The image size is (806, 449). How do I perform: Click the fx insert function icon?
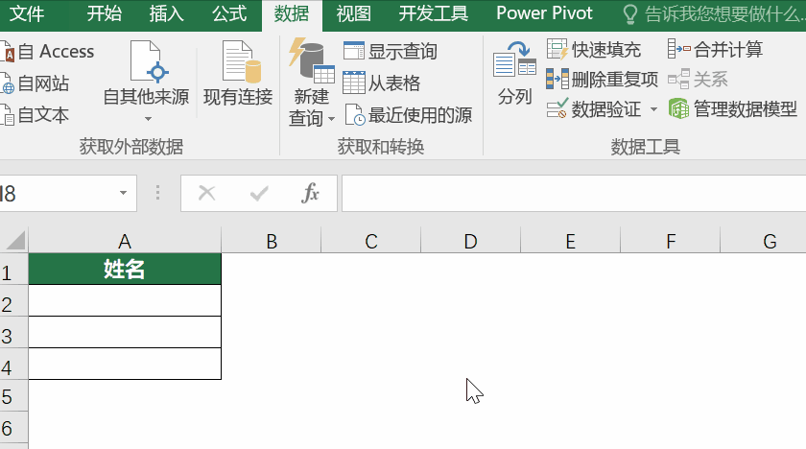click(x=311, y=194)
